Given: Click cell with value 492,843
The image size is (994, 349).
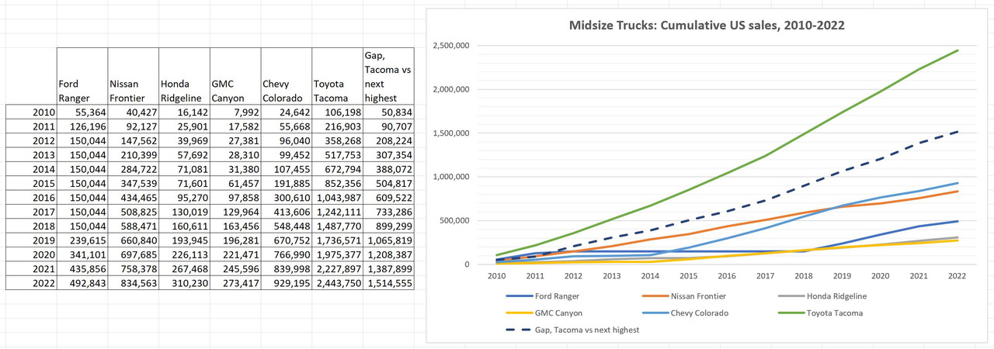Looking at the screenshot, I should tap(81, 282).
